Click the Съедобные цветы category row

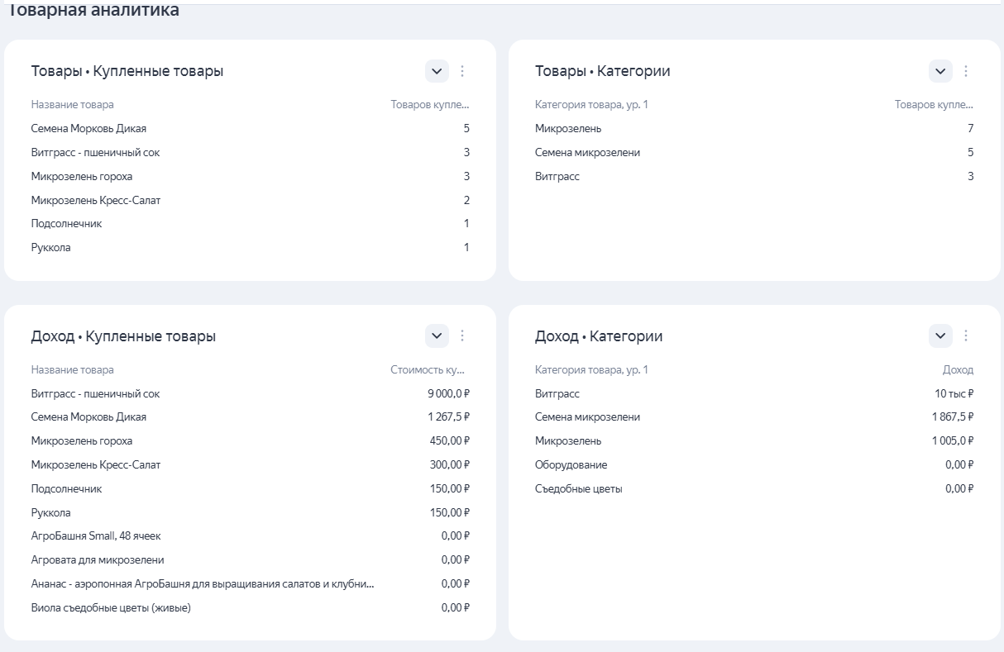578,488
